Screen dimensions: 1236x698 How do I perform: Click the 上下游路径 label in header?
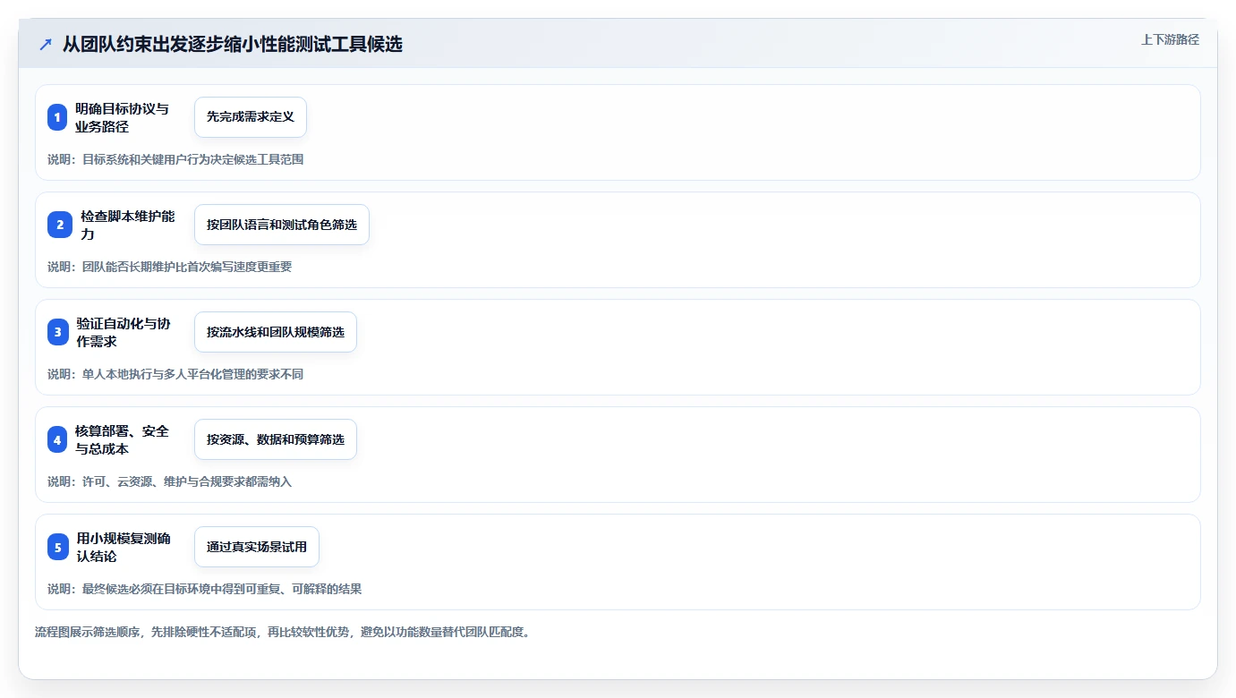click(1170, 39)
